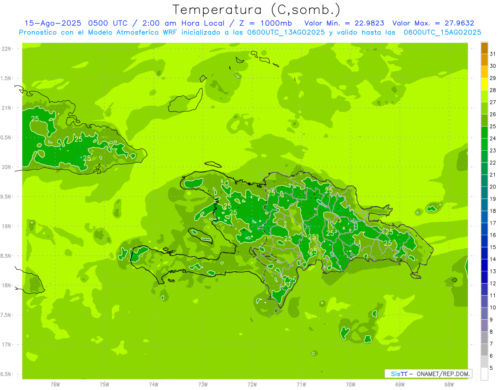
Task: Click the "69W" longitude label
Action: click(400, 385)
